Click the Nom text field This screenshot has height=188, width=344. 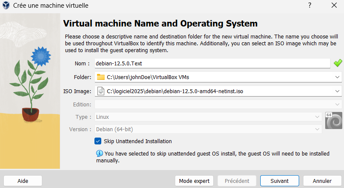pos(212,63)
